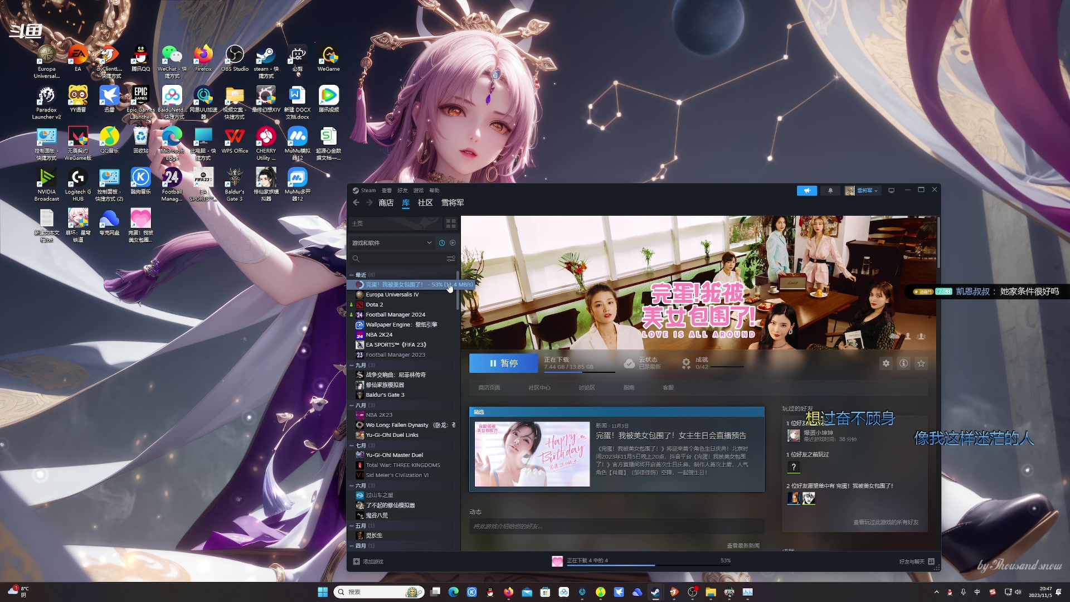Open Steam notifications bell
The width and height of the screenshot is (1070, 602).
[x=830, y=191]
